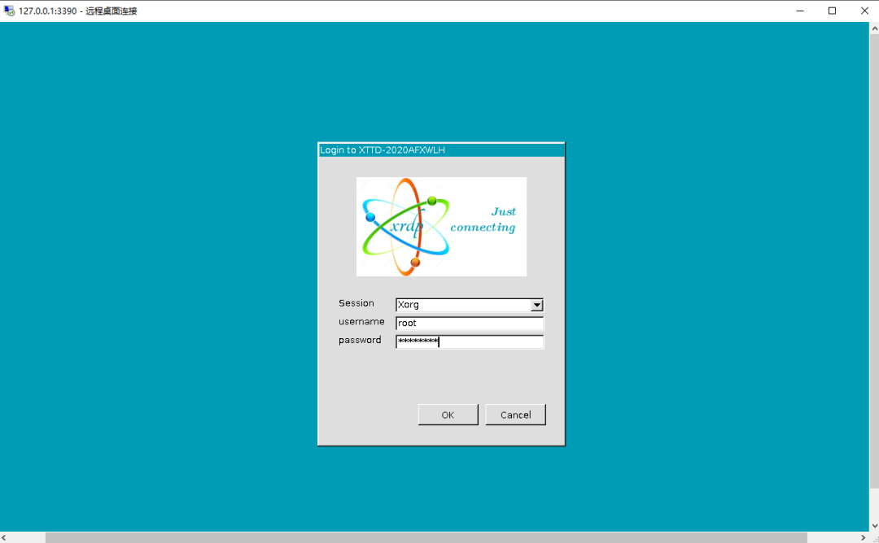Click the horizontal scrollbar left arrow

point(5,537)
